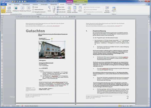This screenshot has height=108, width=151.
Task: Click zoom in plus button in status bar
Action: [x=147, y=106]
